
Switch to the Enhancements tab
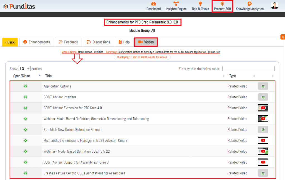[x=37, y=42]
